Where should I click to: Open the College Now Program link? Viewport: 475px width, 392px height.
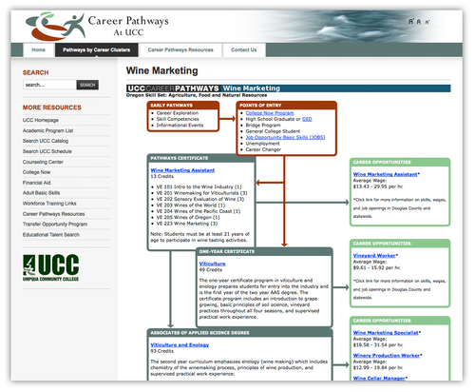(270, 113)
